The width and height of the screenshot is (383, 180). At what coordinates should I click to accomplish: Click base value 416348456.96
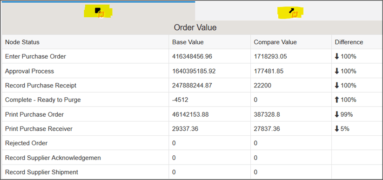[x=192, y=56]
